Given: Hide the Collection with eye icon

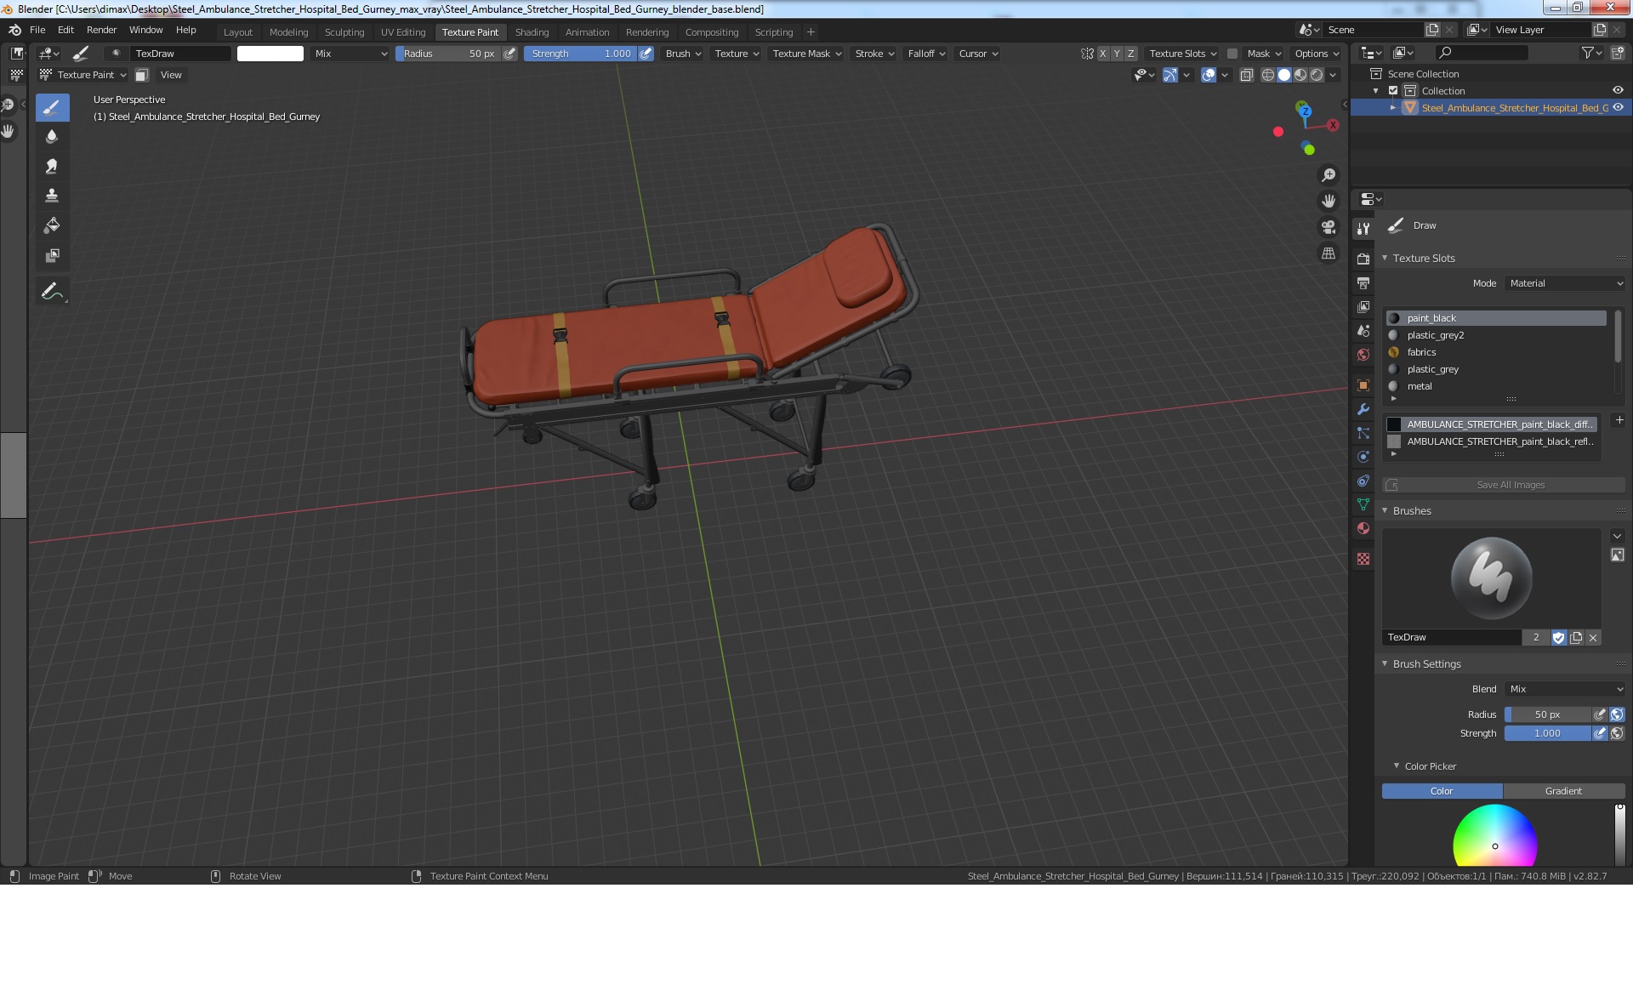Looking at the screenshot, I should click(1618, 90).
